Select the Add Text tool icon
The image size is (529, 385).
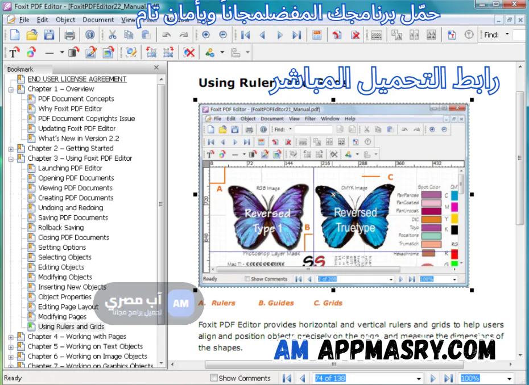click(14, 52)
